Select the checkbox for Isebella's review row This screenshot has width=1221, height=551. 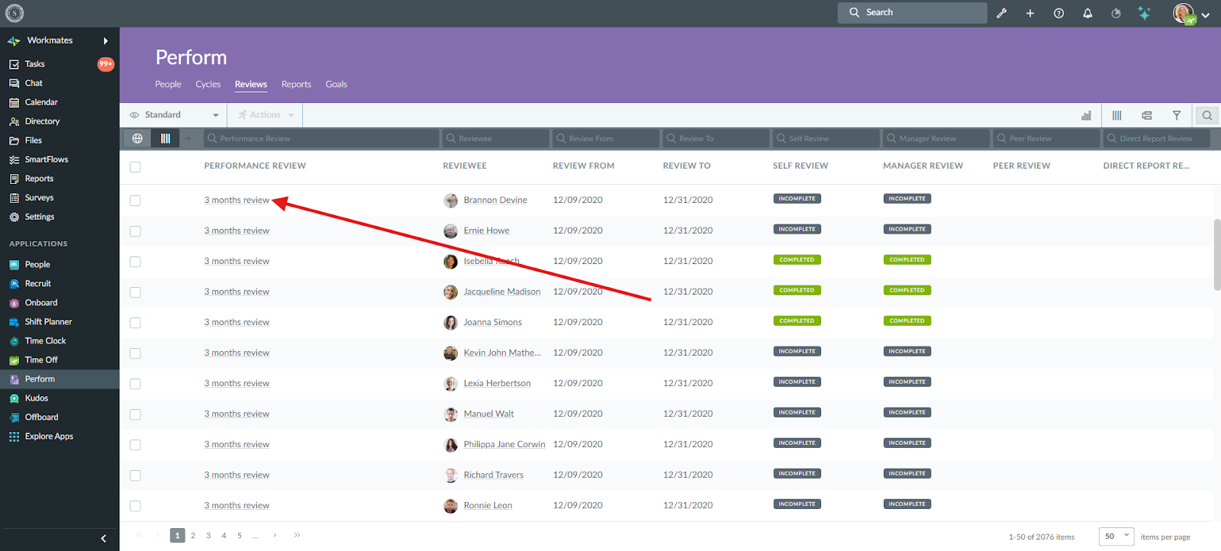(135, 262)
